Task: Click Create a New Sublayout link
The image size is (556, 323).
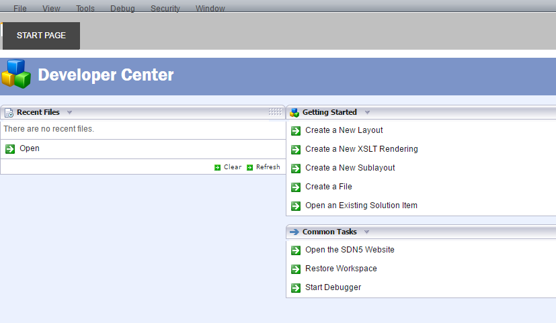Action: point(350,168)
